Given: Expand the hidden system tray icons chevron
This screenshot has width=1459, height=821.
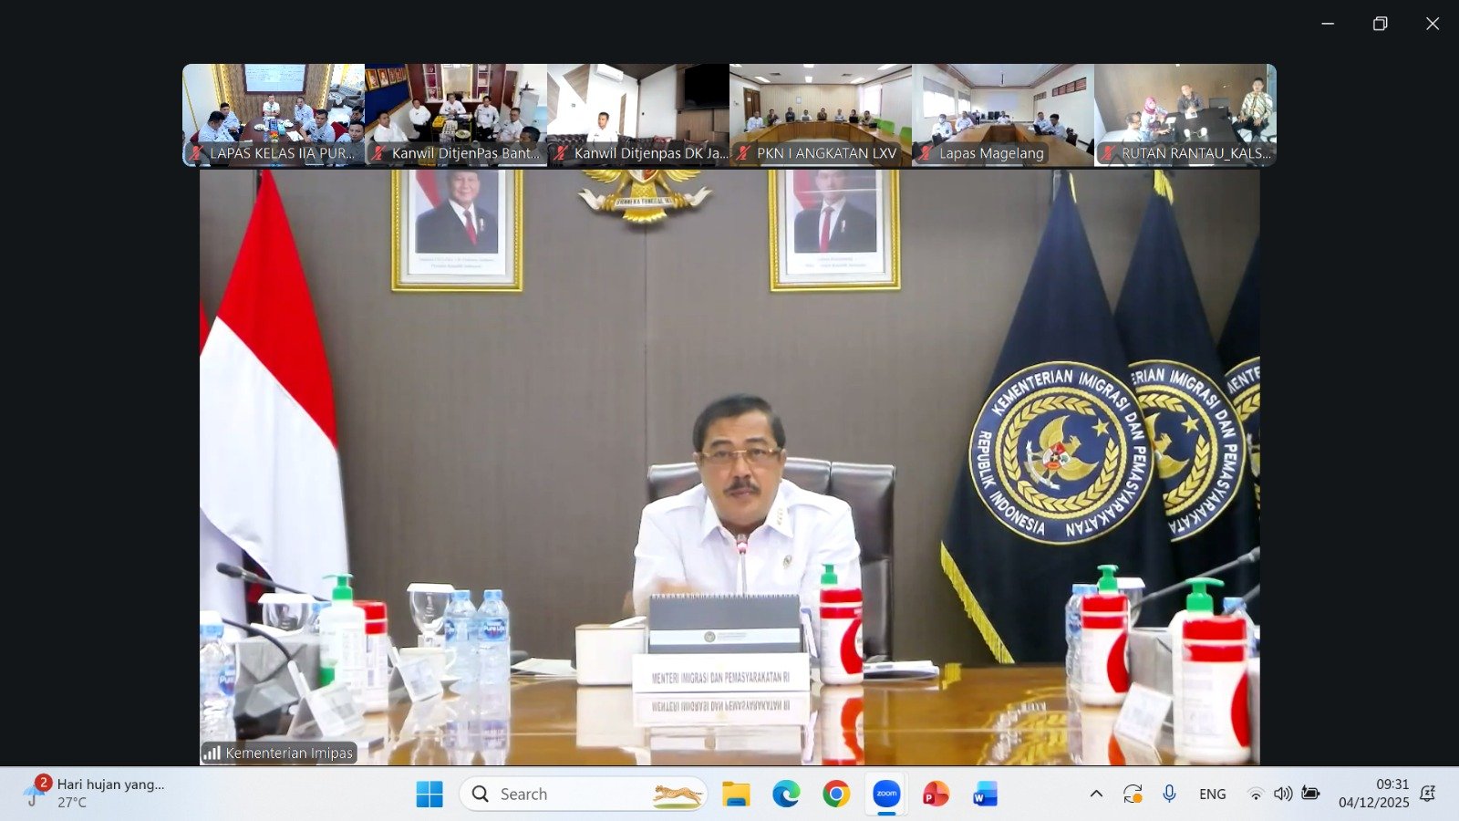Looking at the screenshot, I should pyautogui.click(x=1096, y=794).
